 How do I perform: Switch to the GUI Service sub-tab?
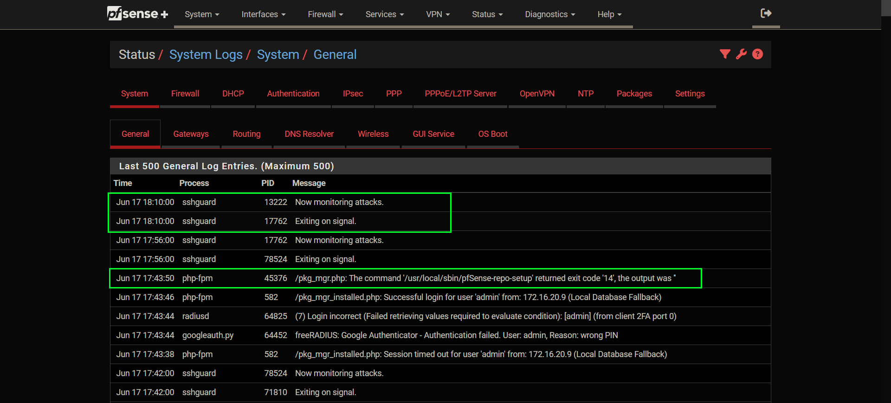coord(433,134)
